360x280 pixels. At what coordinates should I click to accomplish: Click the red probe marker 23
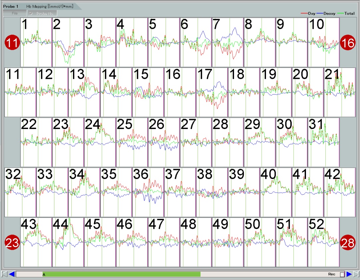(x=12, y=243)
